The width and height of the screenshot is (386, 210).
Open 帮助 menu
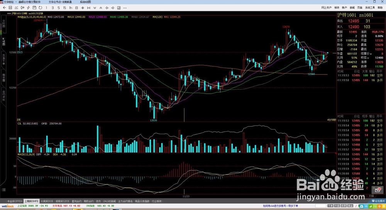380,8
